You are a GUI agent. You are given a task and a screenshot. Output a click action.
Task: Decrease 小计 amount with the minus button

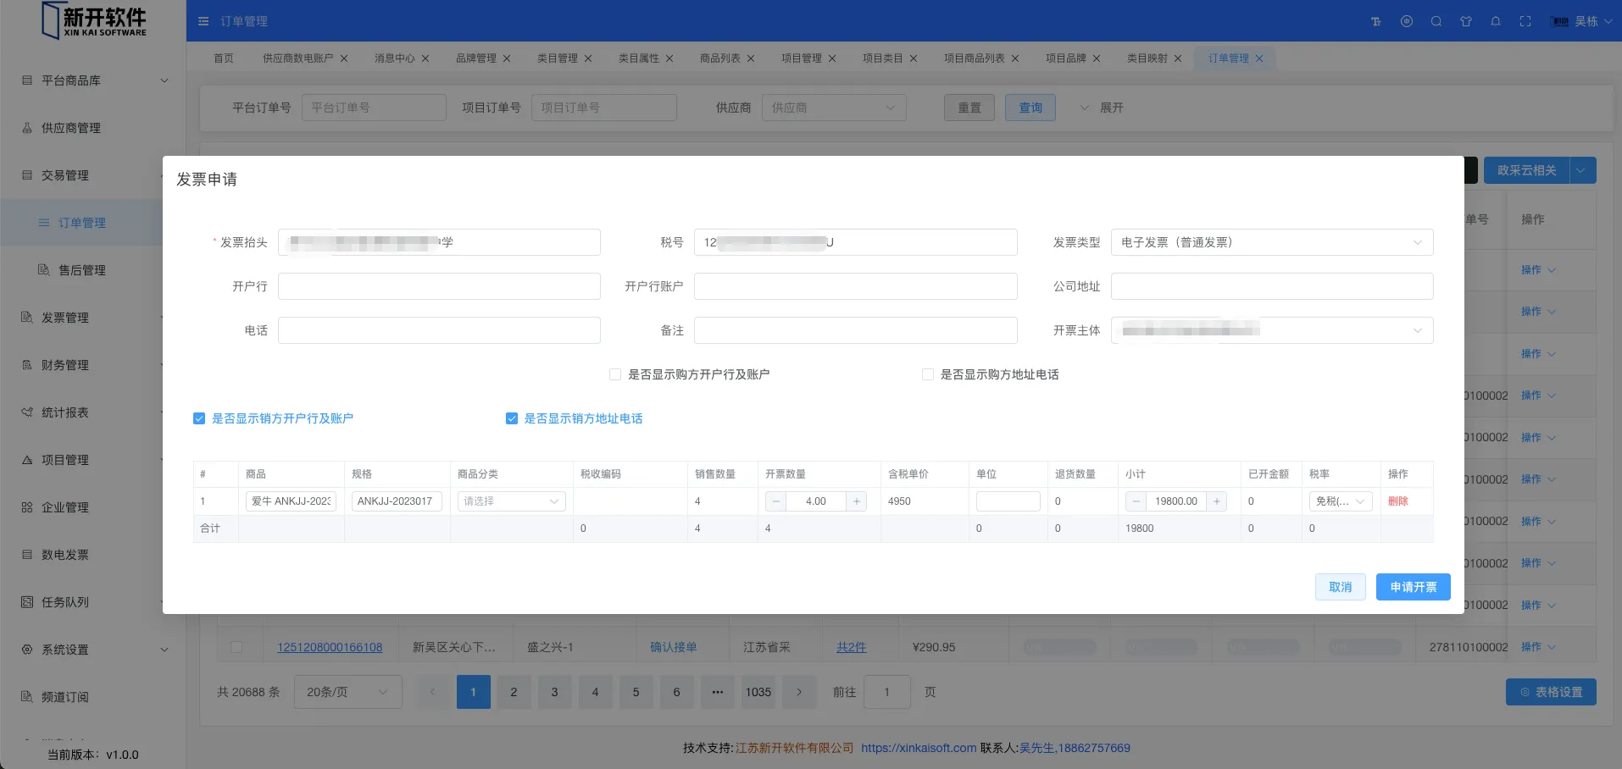(1136, 501)
